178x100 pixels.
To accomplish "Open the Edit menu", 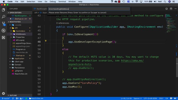I will [x=22, y=1].
